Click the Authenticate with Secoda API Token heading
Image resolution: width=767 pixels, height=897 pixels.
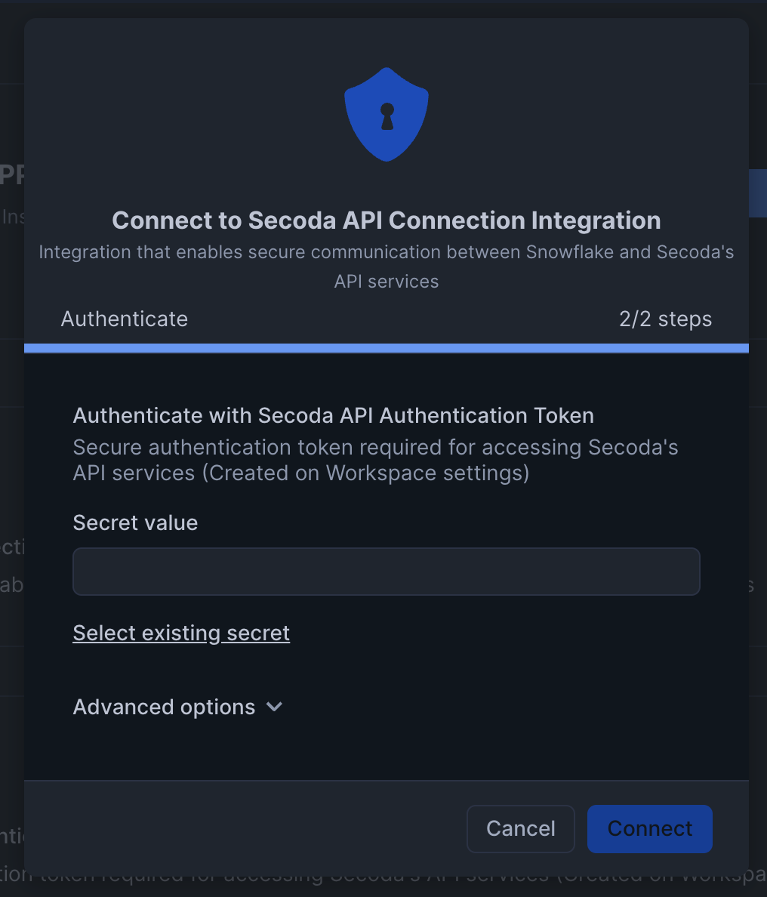[x=333, y=415]
